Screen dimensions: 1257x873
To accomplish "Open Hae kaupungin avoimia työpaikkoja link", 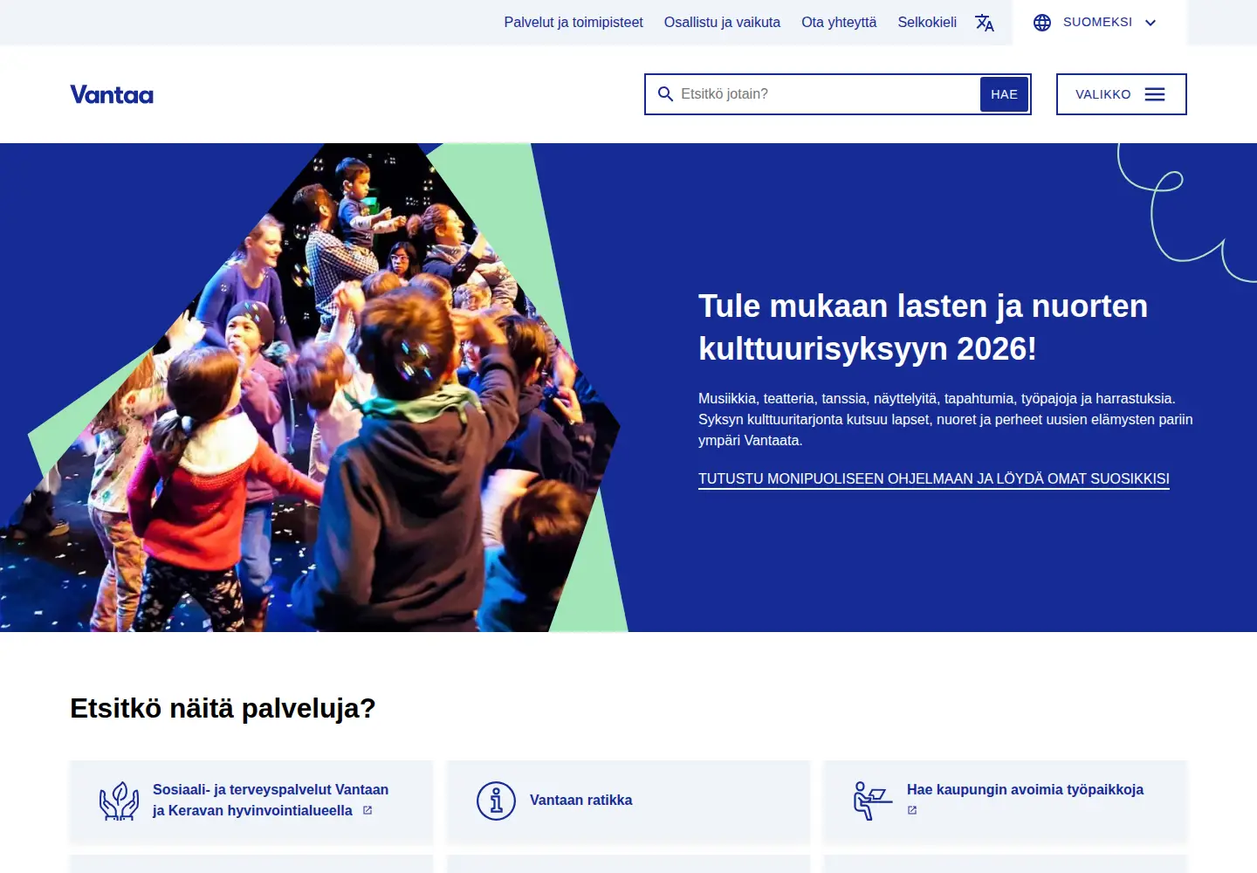I will click(1025, 790).
